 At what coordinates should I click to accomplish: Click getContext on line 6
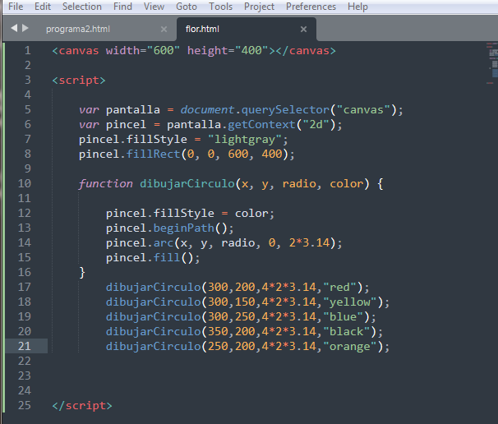click(261, 125)
